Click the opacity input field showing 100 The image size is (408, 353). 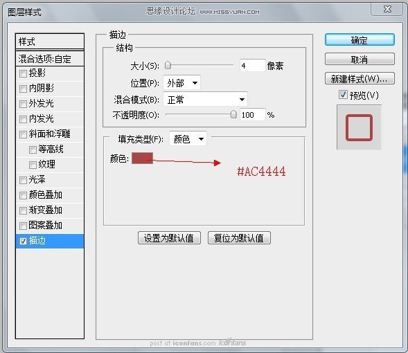pyautogui.click(x=252, y=115)
